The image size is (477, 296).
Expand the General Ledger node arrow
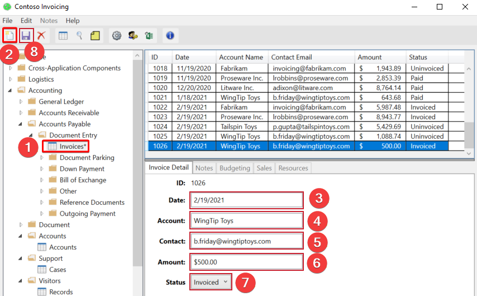pyautogui.click(x=21, y=101)
